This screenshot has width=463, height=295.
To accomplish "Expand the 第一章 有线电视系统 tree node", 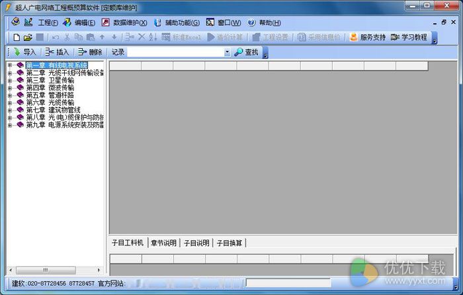I will pos(10,65).
